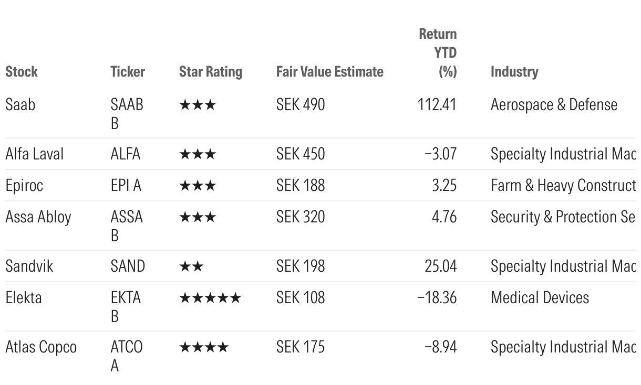Select the Fair Value Estimate header
Image resolution: width=641 pixels, height=385 pixels.
coord(329,72)
